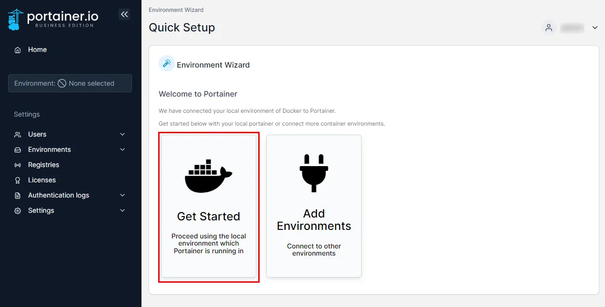Screen dimensions: 605x307
Task: Click the plug icon on Add Environments card
Action: point(313,172)
